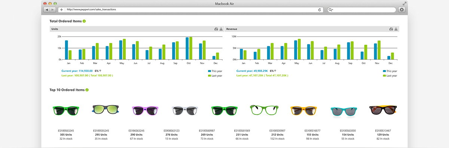Viewport: 449px width, 148px height.
Task: Download the Revenue chart
Action: click(x=396, y=29)
